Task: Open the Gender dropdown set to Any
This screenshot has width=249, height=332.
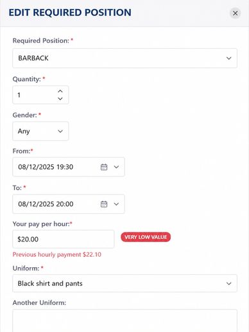Action: (x=40, y=131)
